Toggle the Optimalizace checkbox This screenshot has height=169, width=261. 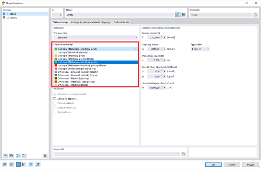pyautogui.click(x=55, y=112)
